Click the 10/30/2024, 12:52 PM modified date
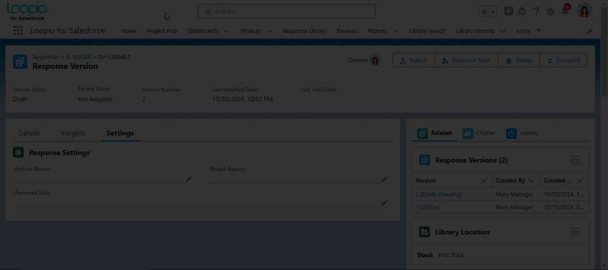The image size is (608, 270). tap(243, 99)
